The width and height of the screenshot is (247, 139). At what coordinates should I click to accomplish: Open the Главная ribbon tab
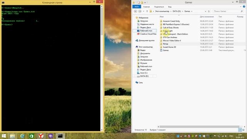click(x=146, y=7)
